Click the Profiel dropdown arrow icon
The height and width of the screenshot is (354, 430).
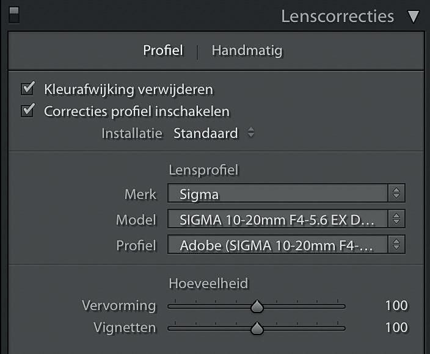pos(396,245)
